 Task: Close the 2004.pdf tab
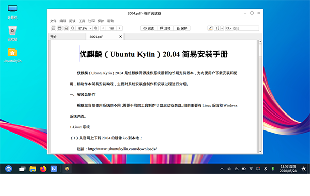pos(120,37)
